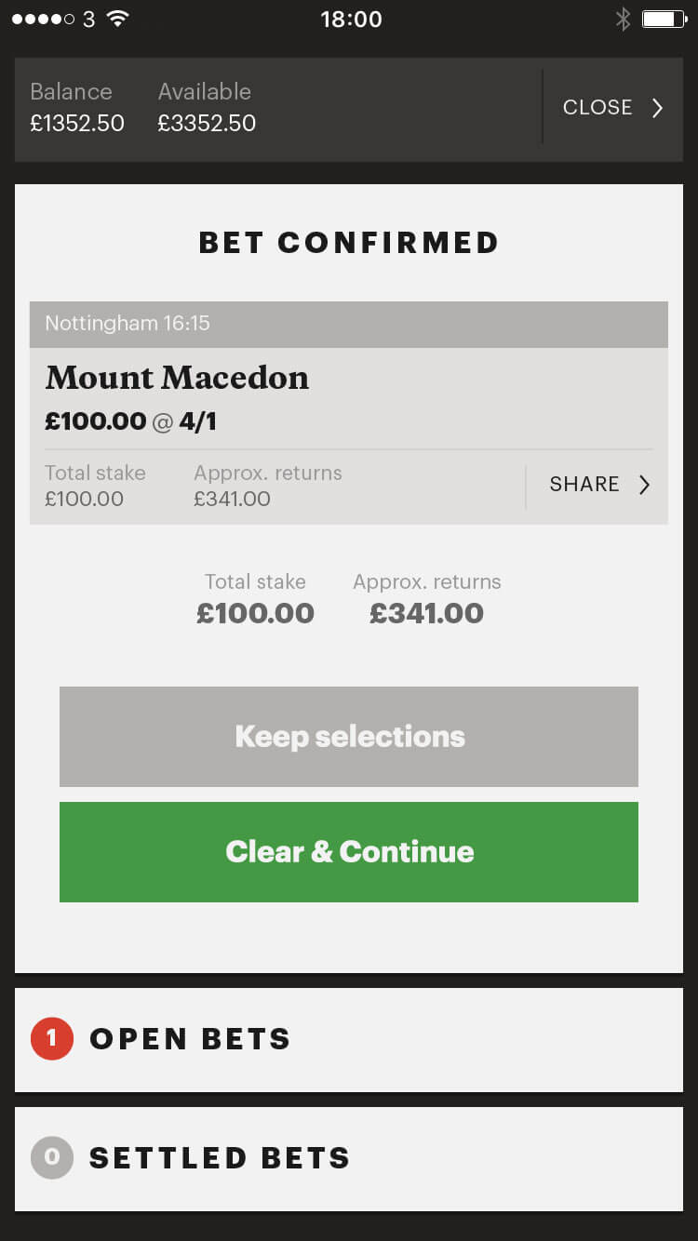Tap the Balance amount £1352.50
Viewport: 698px width, 1241px height.
[x=77, y=123]
